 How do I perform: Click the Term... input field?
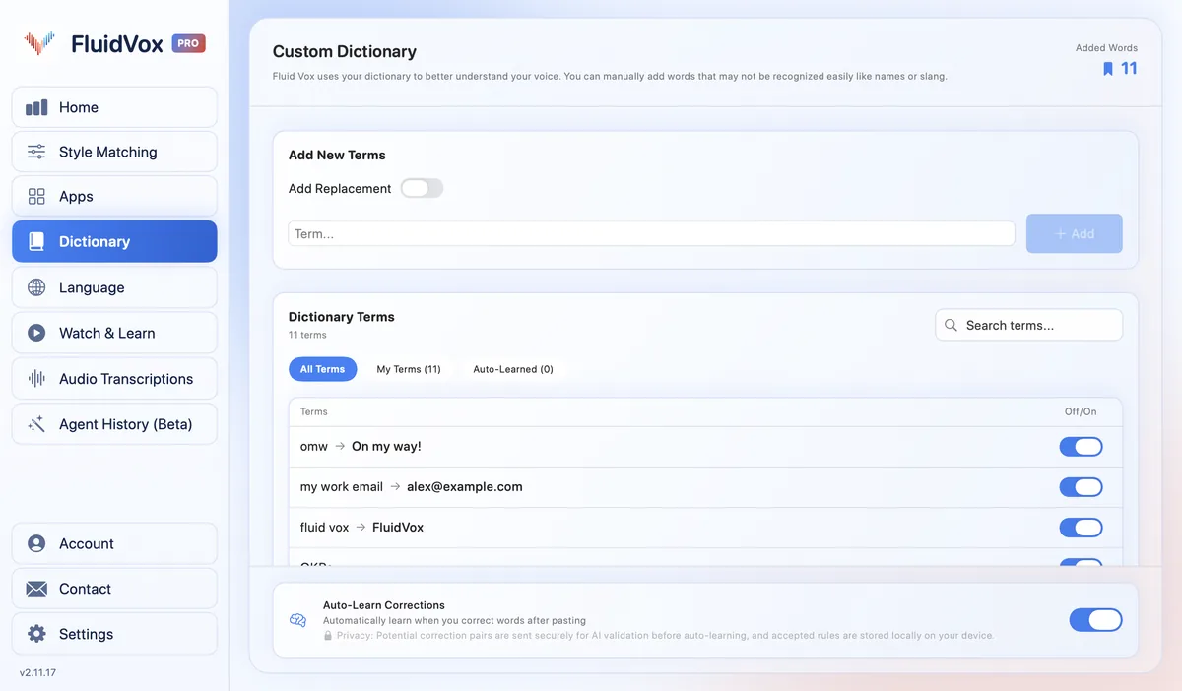point(651,233)
